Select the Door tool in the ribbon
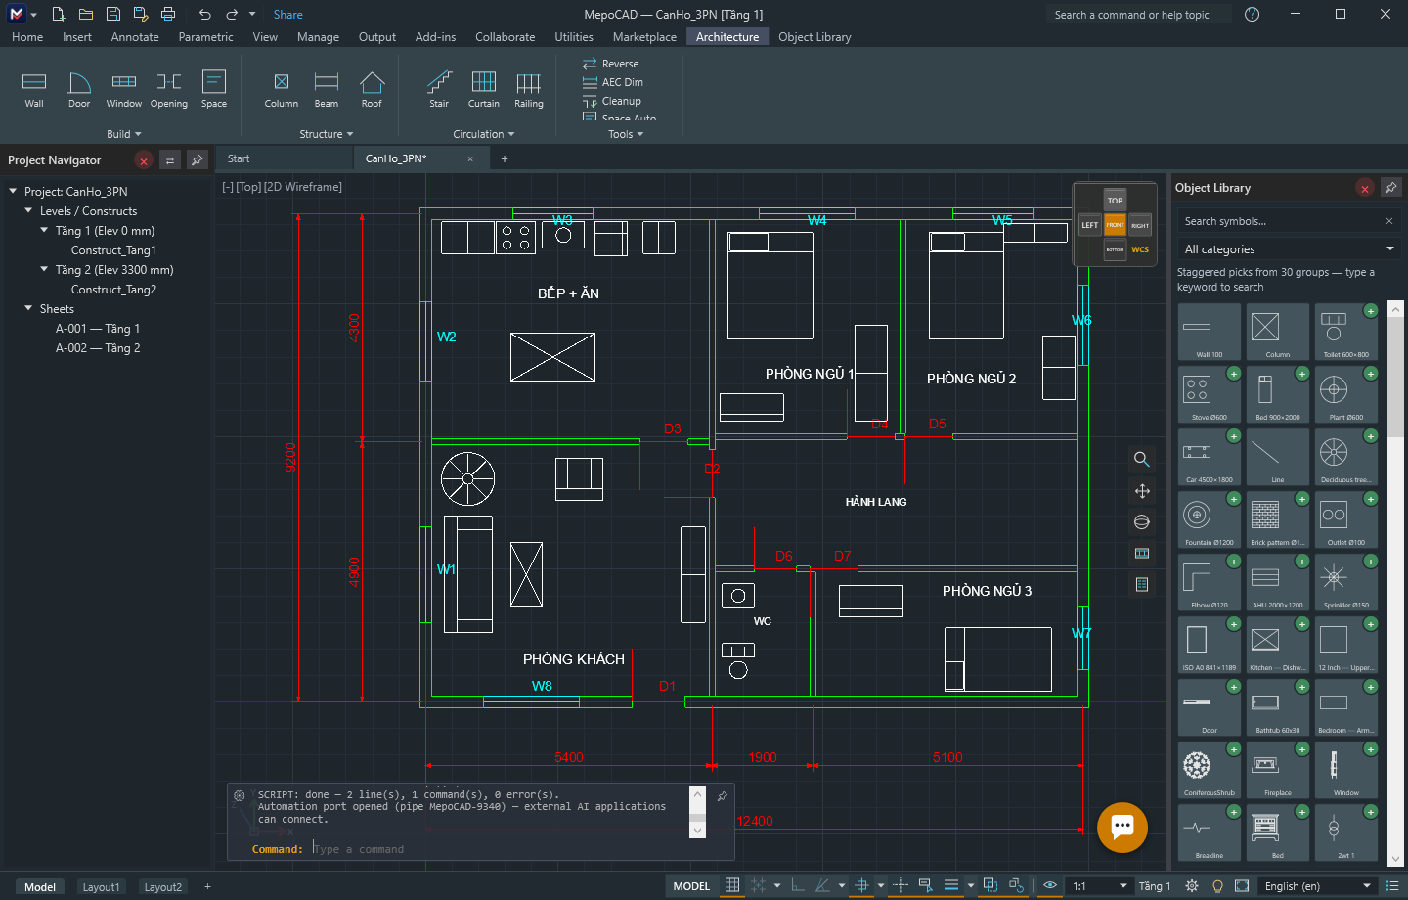Screen dimensions: 1408x900 [x=79, y=89]
